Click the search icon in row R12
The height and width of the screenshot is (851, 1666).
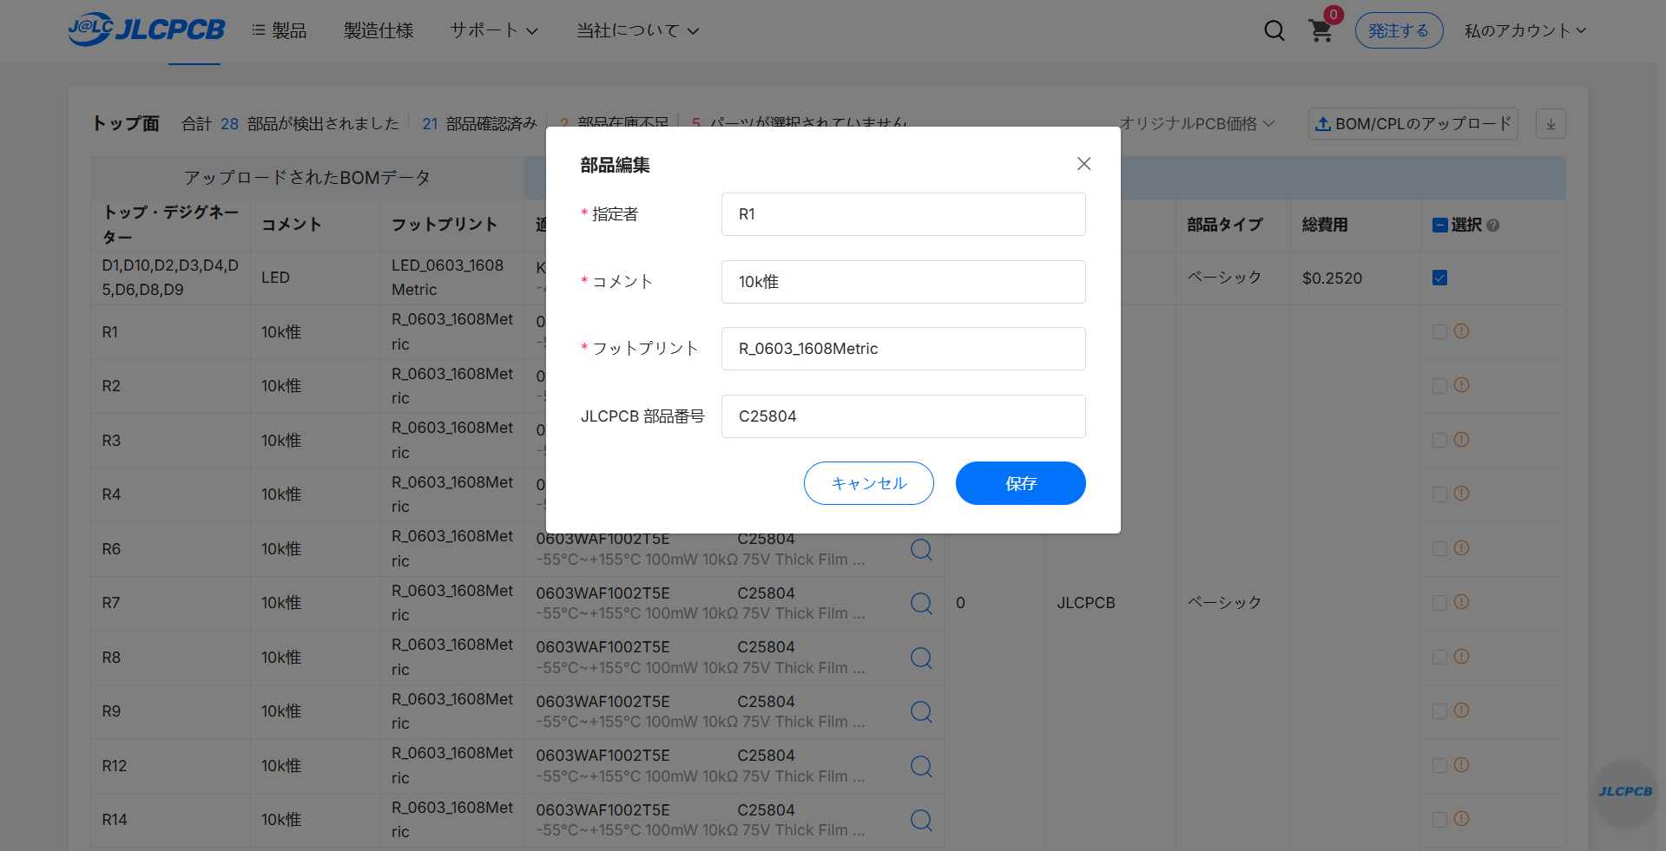point(921,766)
